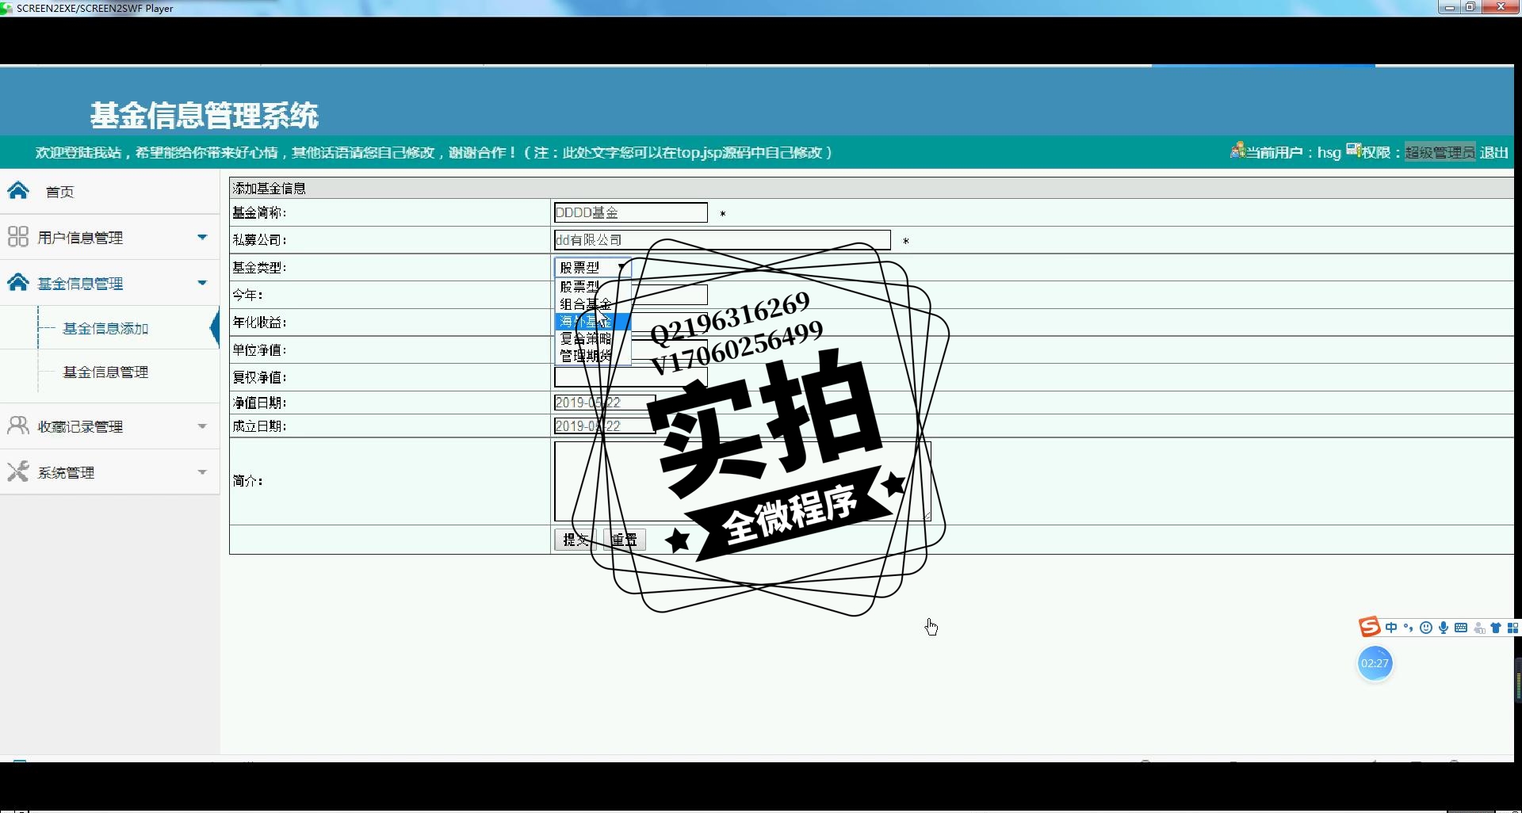
Task: Click the 基金简称 input field
Action: click(630, 212)
